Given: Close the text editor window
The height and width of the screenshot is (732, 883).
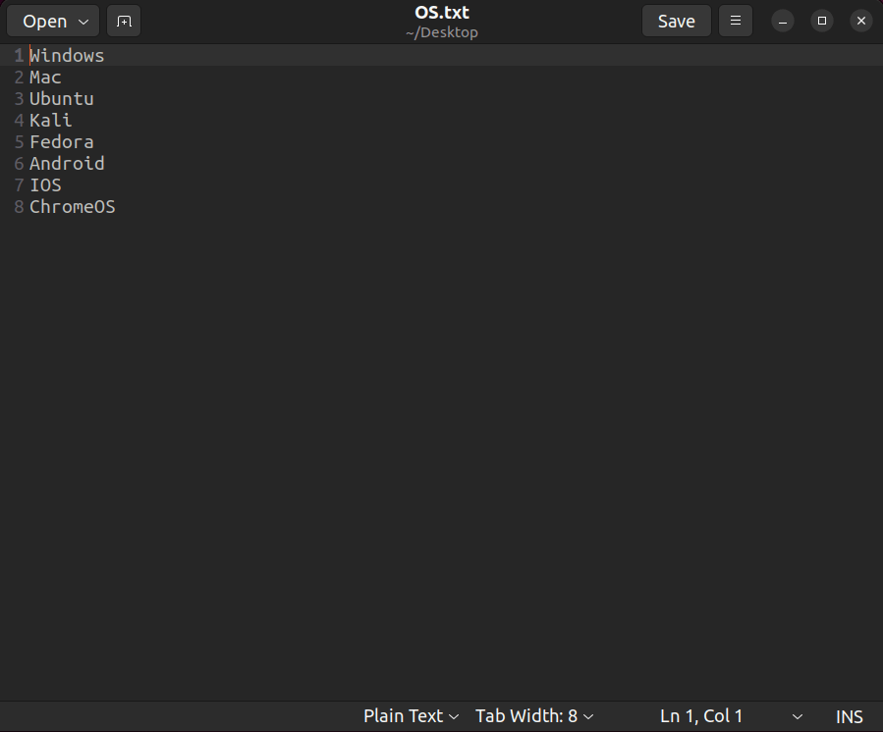Looking at the screenshot, I should click(x=861, y=22).
